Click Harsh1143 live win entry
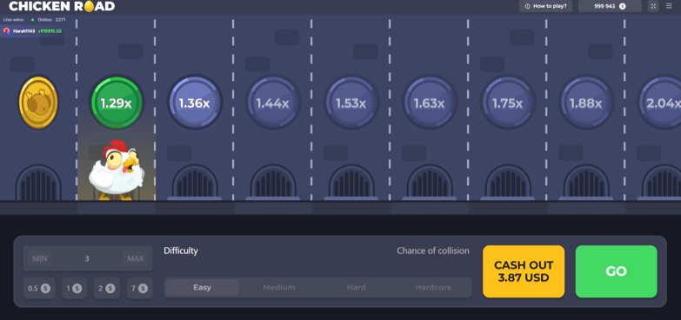The height and width of the screenshot is (320, 681). point(32,31)
